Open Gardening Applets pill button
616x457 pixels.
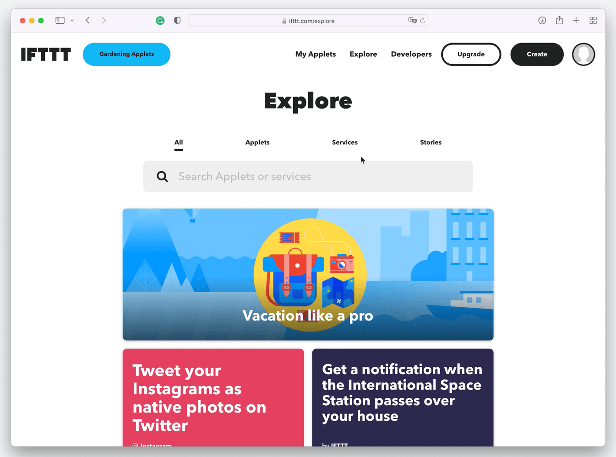click(x=126, y=54)
